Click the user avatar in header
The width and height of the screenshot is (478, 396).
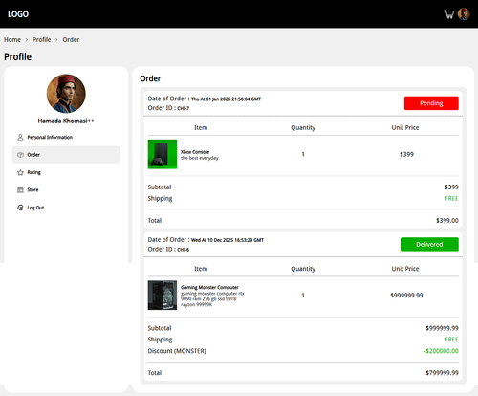(x=464, y=14)
